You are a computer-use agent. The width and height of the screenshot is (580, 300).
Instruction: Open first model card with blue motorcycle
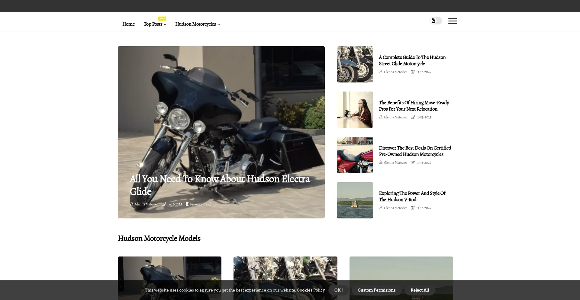pyautogui.click(x=169, y=268)
